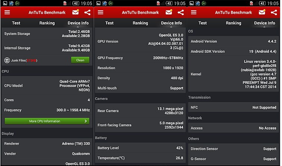Tap the Kernel version row
282x166 pixels.
click(x=234, y=74)
